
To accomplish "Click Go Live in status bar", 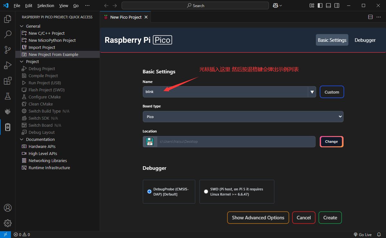I will point(363,234).
